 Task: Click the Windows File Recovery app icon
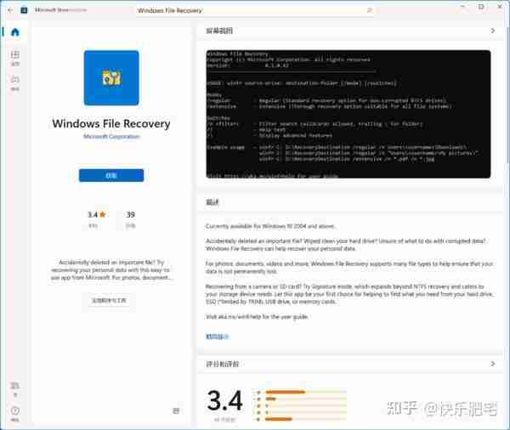click(x=111, y=77)
